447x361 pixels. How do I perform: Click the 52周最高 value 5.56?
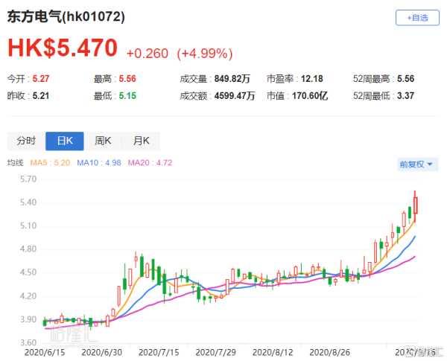coord(406,79)
